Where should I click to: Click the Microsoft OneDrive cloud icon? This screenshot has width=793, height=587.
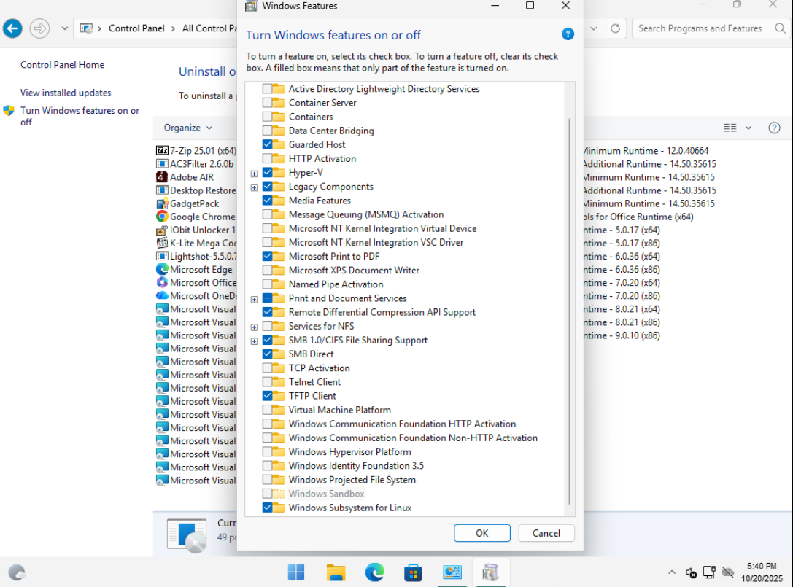(162, 295)
